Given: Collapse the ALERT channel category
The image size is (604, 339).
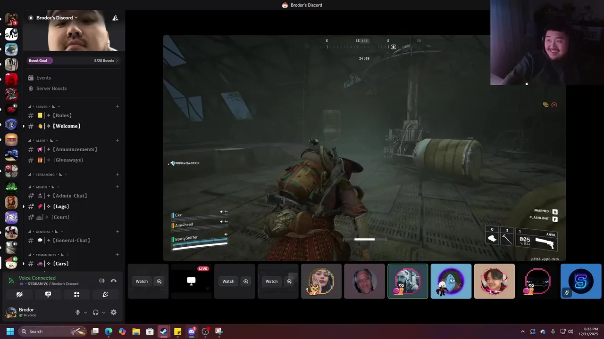Looking at the screenshot, I should click(x=43, y=140).
